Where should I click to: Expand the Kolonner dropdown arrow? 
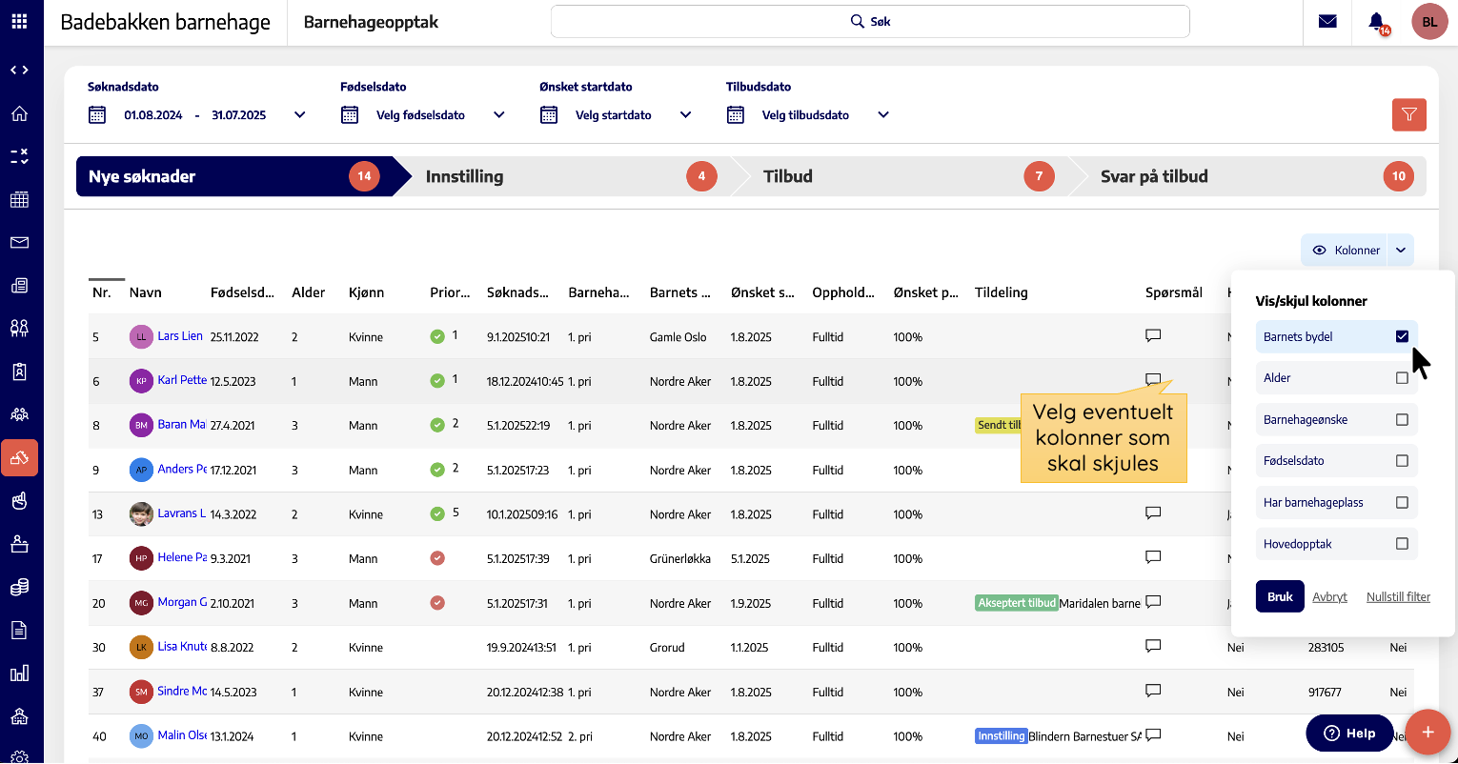click(x=1401, y=251)
